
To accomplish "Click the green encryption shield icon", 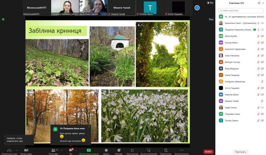I will (3, 19).
